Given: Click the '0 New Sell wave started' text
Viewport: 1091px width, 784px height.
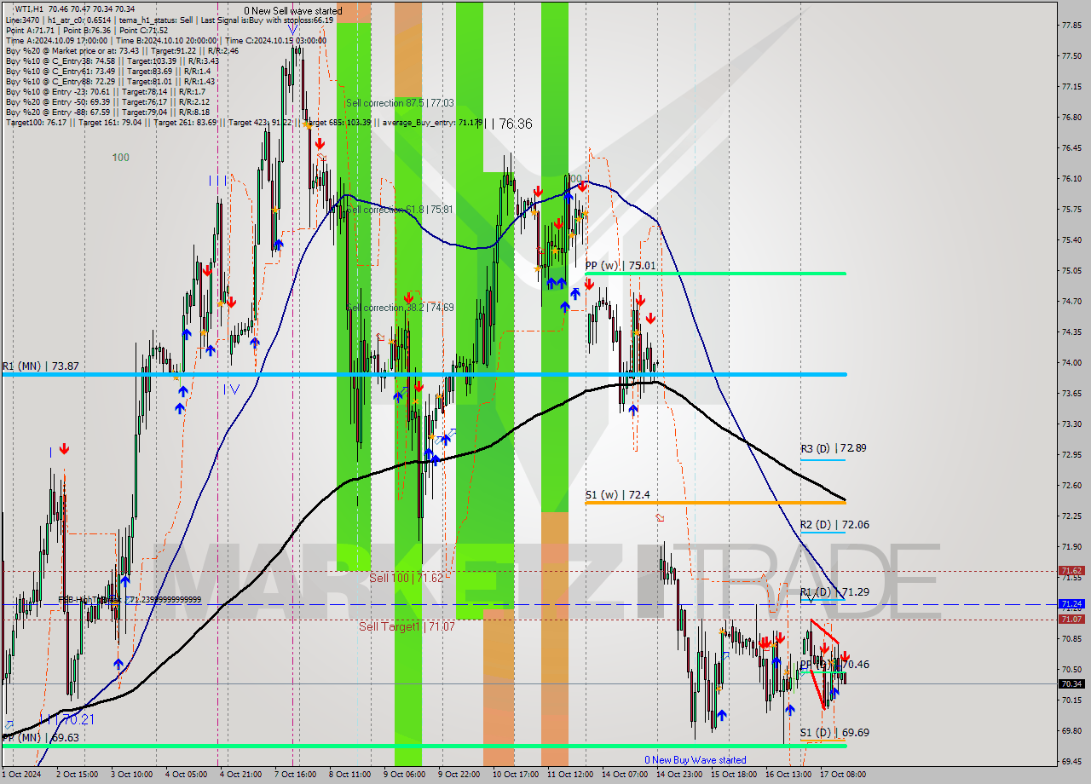Looking at the screenshot, I should tap(293, 11).
